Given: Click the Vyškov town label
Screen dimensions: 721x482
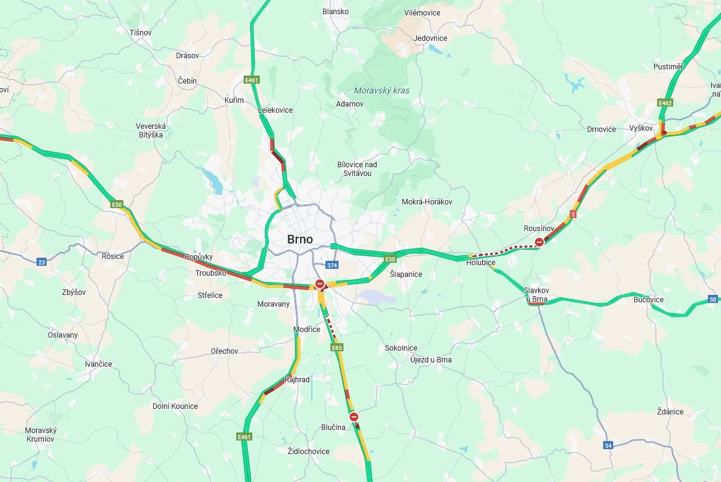Looking at the screenshot, I should 641,128.
